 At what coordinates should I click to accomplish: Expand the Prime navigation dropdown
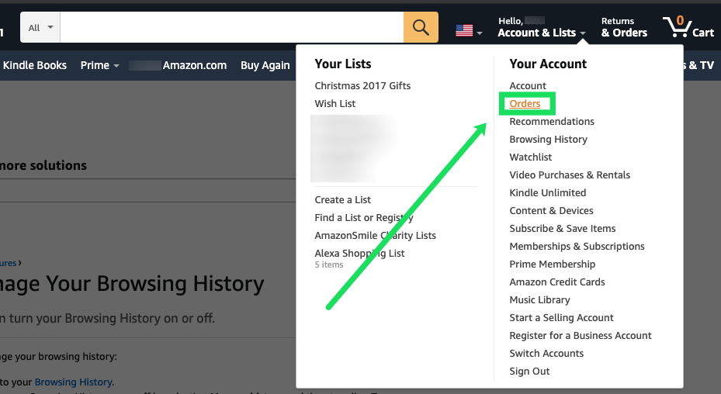[99, 65]
